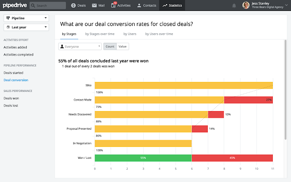Expand account menu chevron beside Jess Stanley
The width and height of the screenshot is (291, 182).
pos(286,5)
